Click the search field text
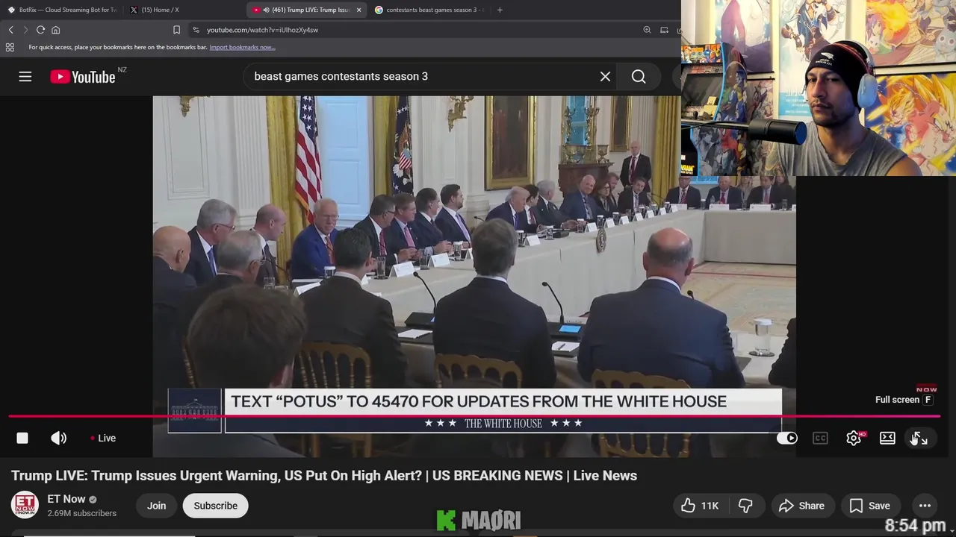This screenshot has height=537, width=956. click(341, 76)
